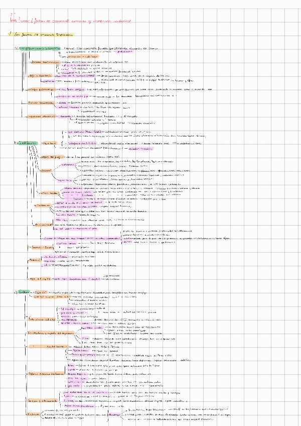Screen dimensions: 301x426
Task: Click the orange label beside section b heading
Action: [x=50, y=143]
